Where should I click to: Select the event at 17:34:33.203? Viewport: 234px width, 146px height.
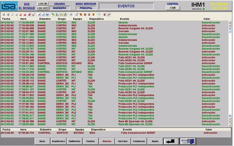click(x=114, y=72)
